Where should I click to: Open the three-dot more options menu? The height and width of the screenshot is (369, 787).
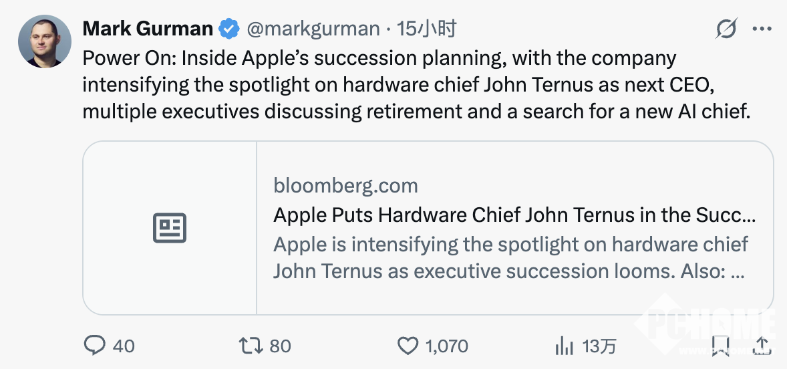point(762,29)
